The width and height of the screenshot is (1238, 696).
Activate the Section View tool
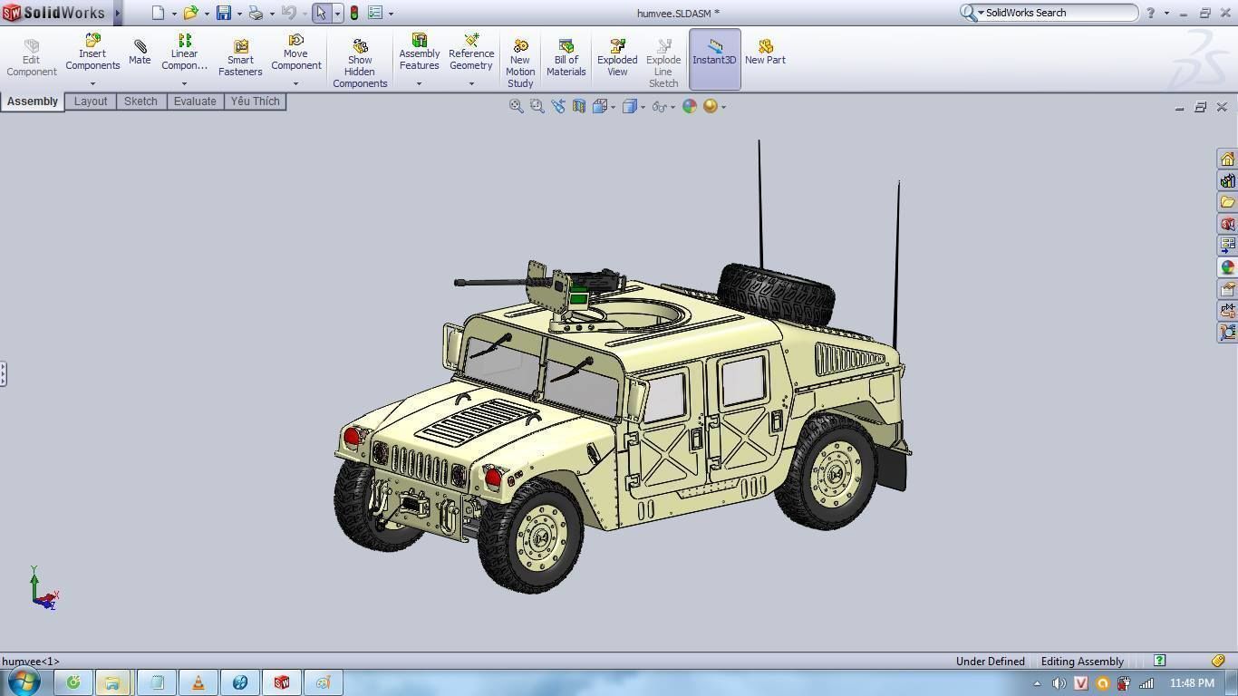pos(577,106)
